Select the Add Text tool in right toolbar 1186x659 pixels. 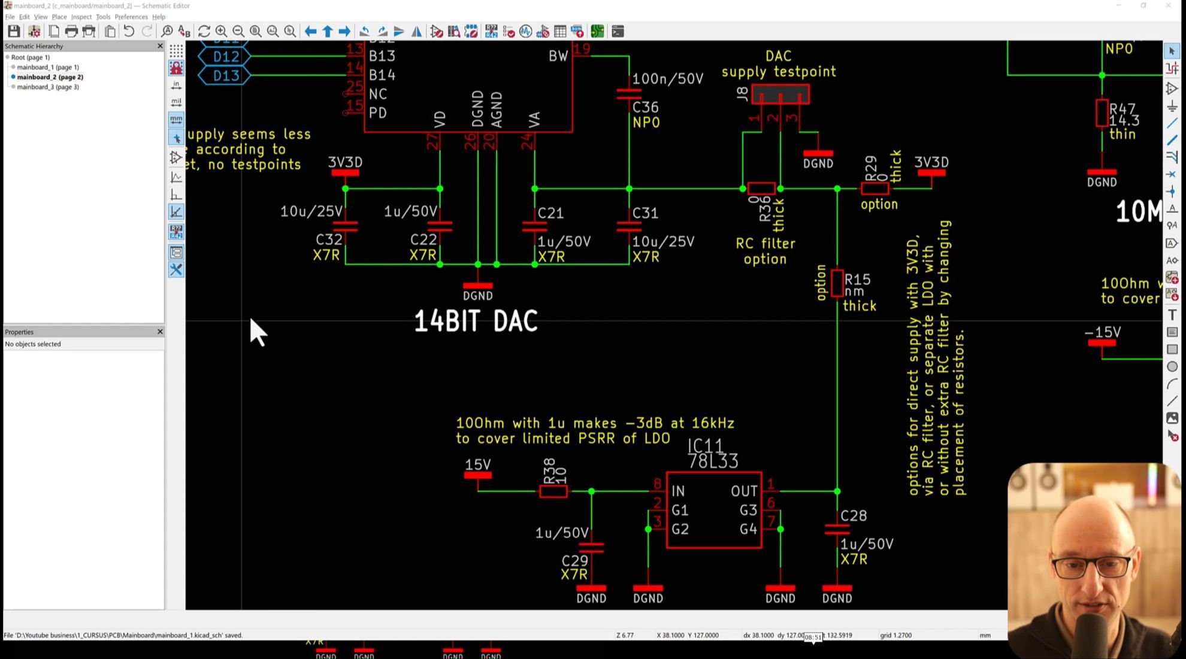(1172, 315)
